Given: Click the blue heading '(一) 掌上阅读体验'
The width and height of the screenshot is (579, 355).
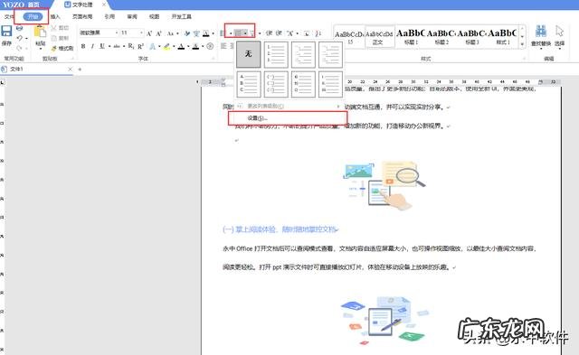Looking at the screenshot, I should pyautogui.click(x=280, y=229).
